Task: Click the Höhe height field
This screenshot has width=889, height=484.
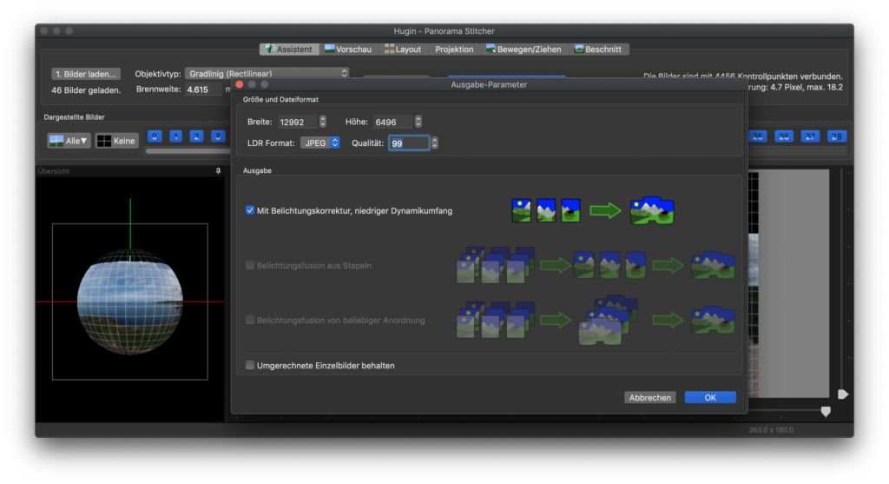Action: pyautogui.click(x=393, y=122)
